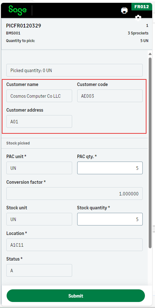
Task: Click the Conversion factor label
Action: (26, 182)
